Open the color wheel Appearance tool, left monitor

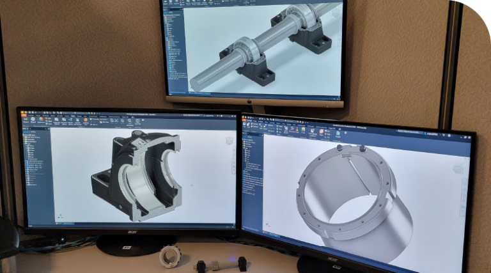click(x=43, y=120)
